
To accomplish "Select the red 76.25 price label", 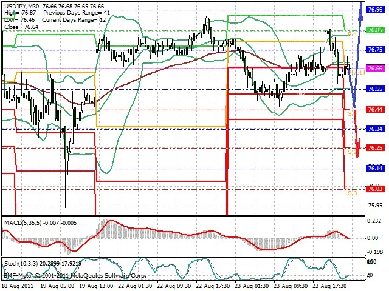I will coord(375,148).
